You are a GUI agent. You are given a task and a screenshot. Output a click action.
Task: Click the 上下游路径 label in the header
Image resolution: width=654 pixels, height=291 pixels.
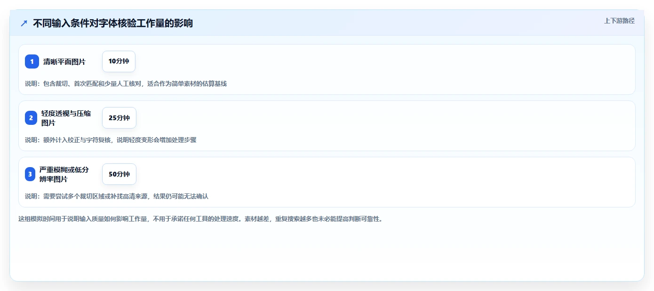(x=619, y=21)
